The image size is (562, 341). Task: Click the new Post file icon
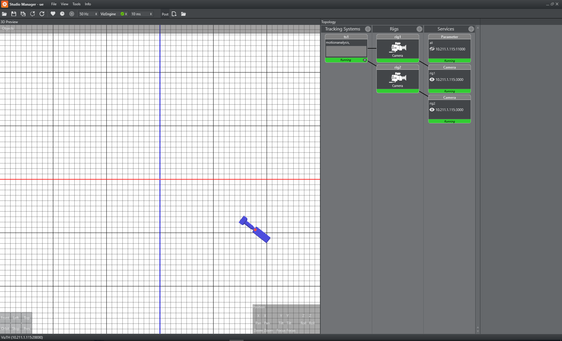pos(174,14)
